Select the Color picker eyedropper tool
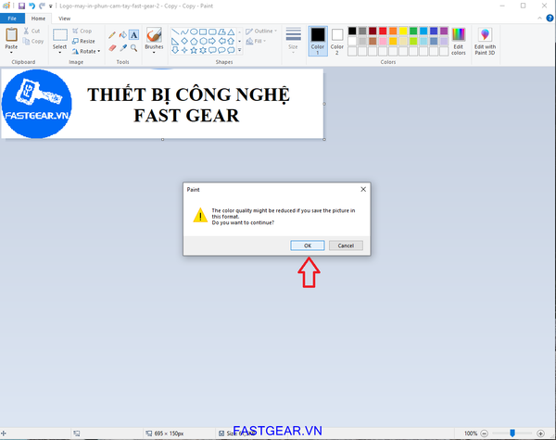Image resolution: width=556 pixels, height=440 pixels. point(123,48)
